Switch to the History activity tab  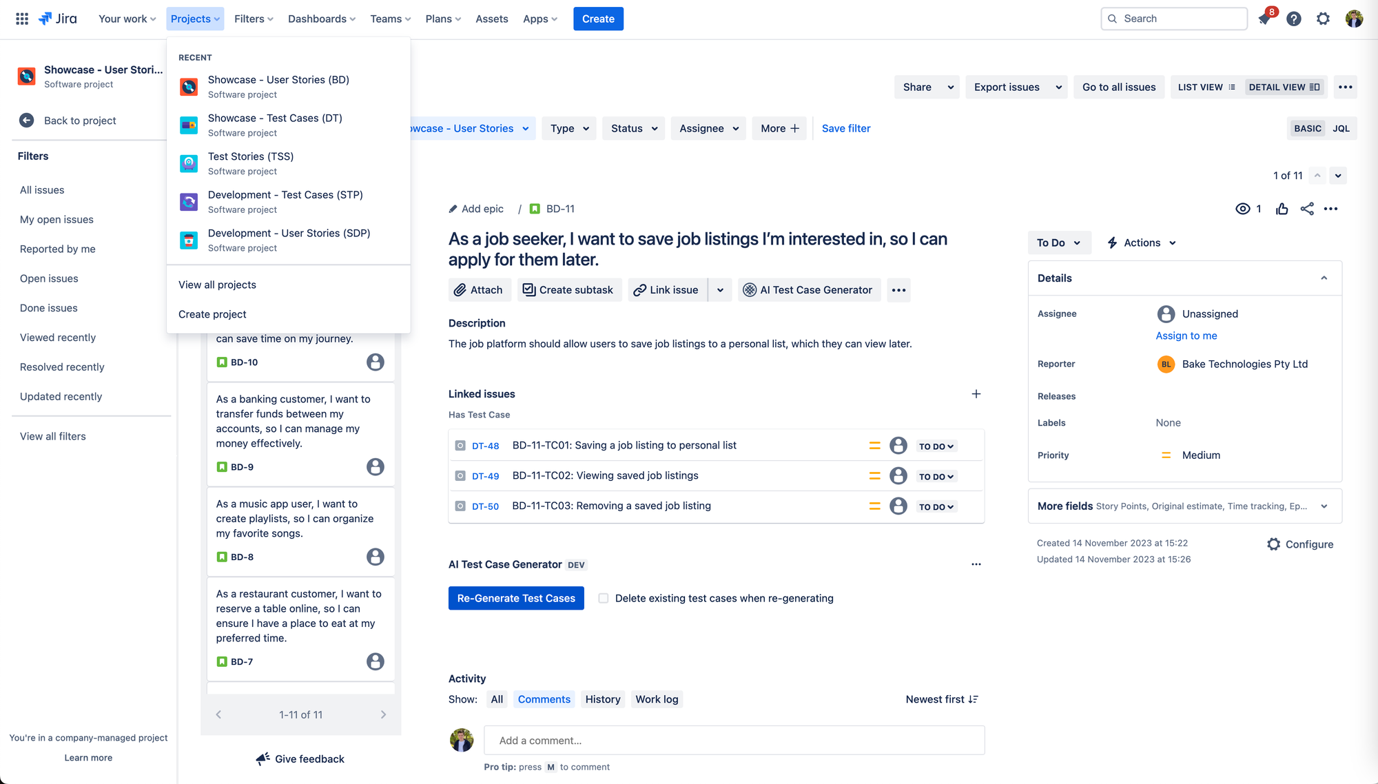tap(602, 699)
